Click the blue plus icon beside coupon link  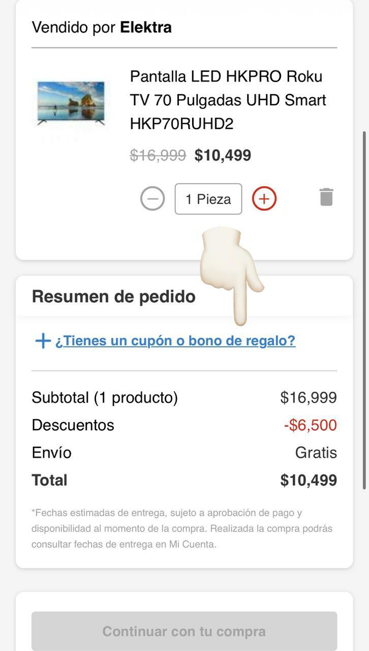(43, 341)
